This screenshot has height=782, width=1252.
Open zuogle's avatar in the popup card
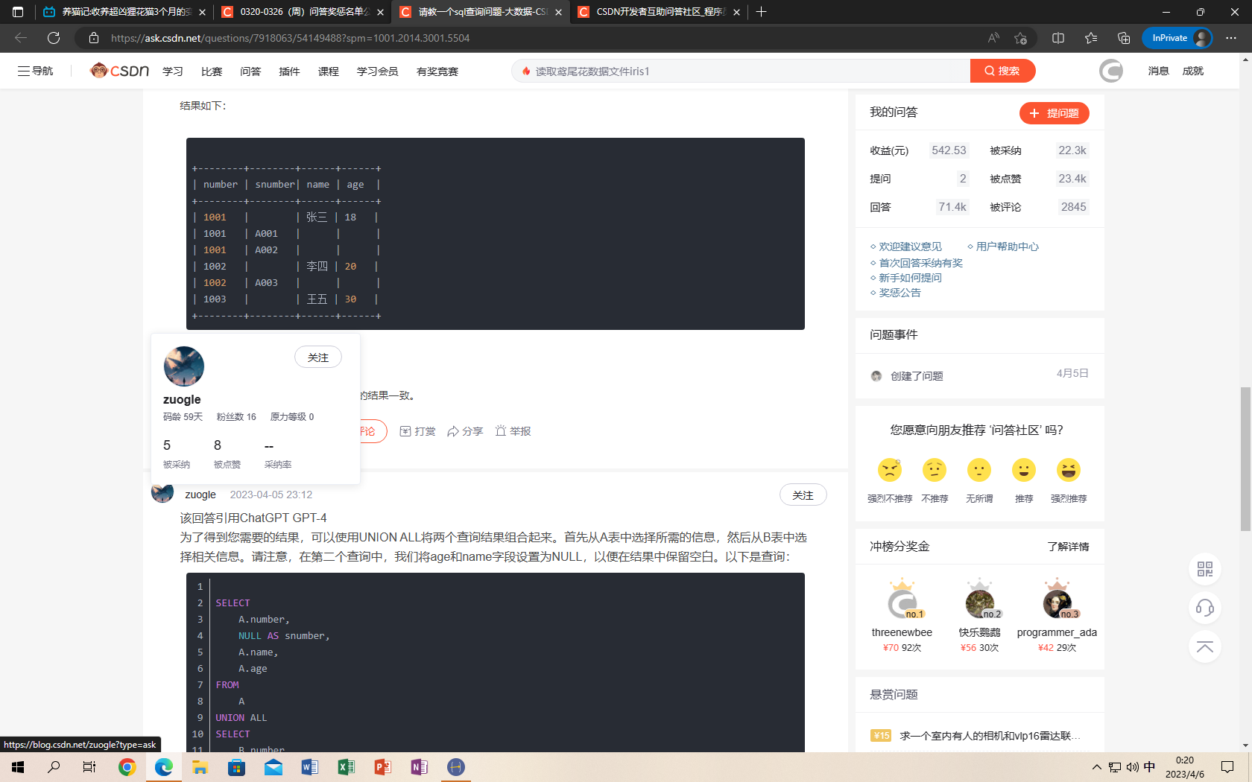tap(183, 366)
